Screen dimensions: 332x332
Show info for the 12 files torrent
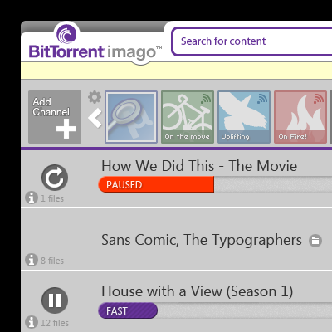(32, 322)
